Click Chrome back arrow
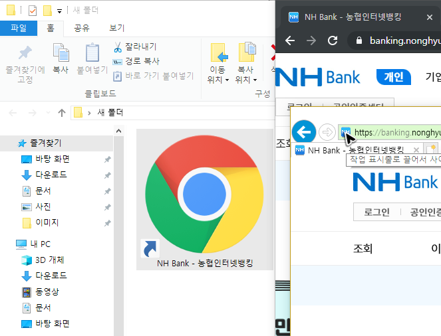Screen dimensions: 441x336 [290, 41]
